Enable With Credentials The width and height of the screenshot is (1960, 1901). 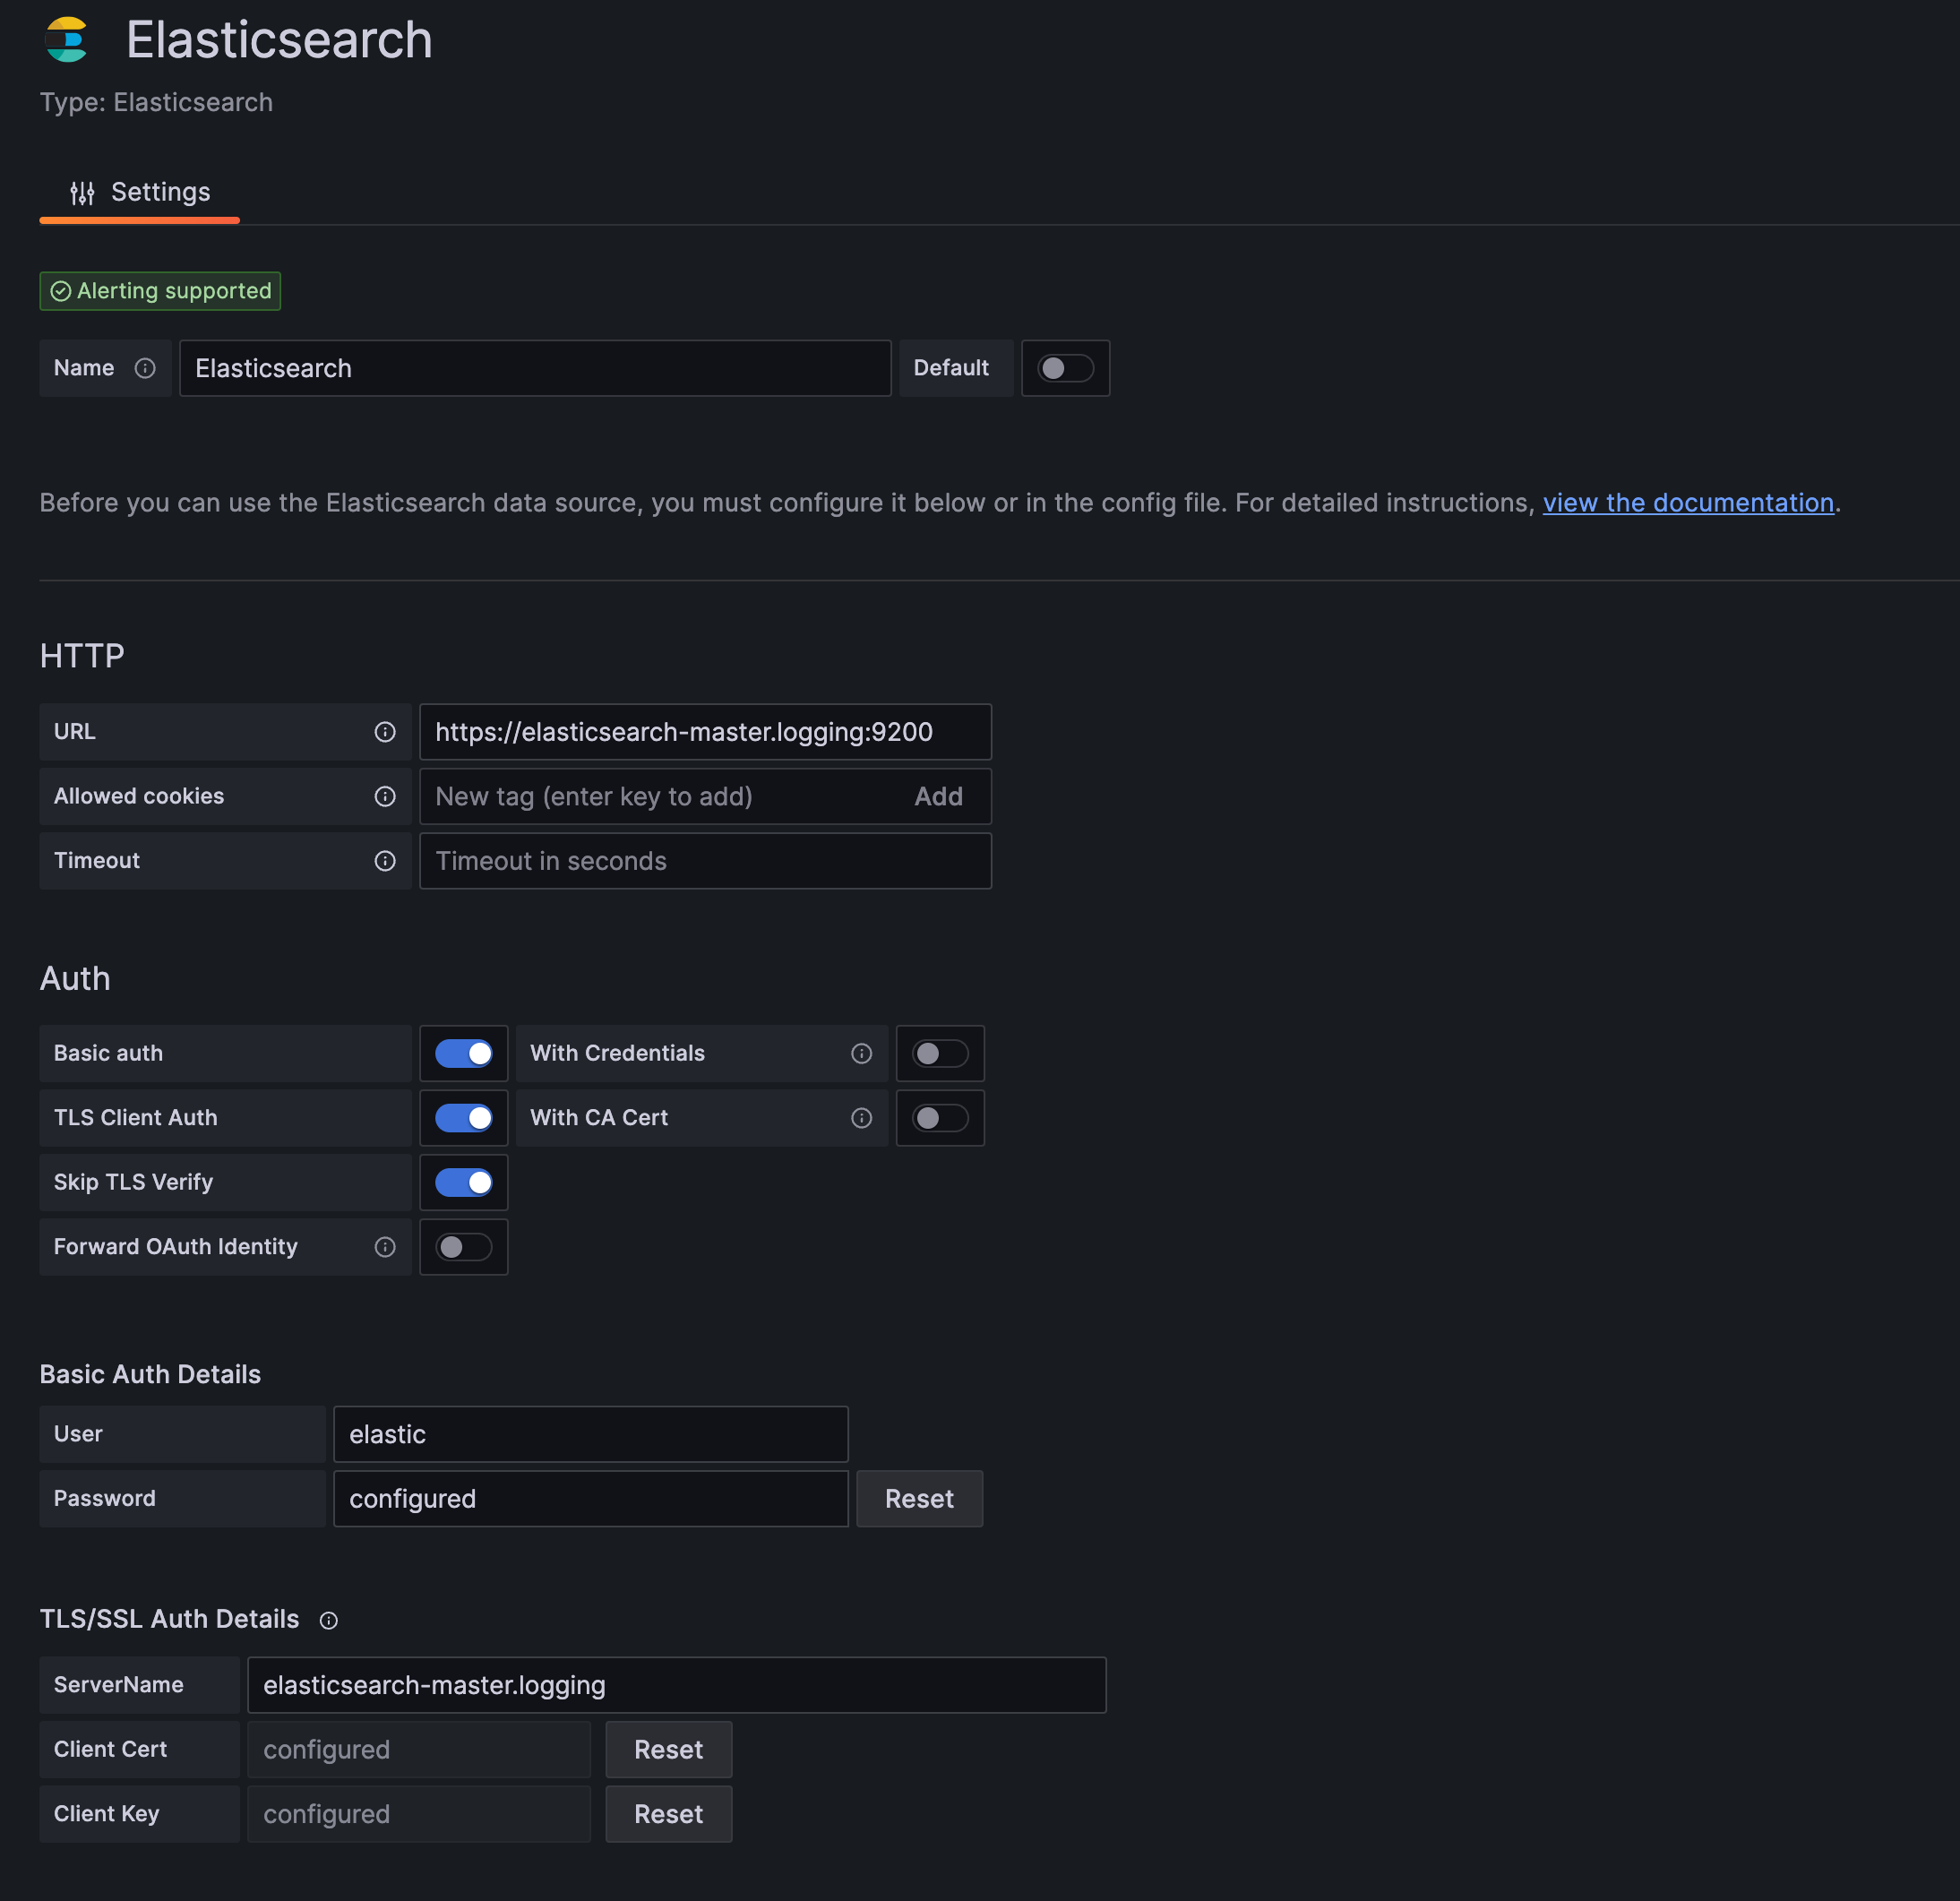tap(939, 1053)
